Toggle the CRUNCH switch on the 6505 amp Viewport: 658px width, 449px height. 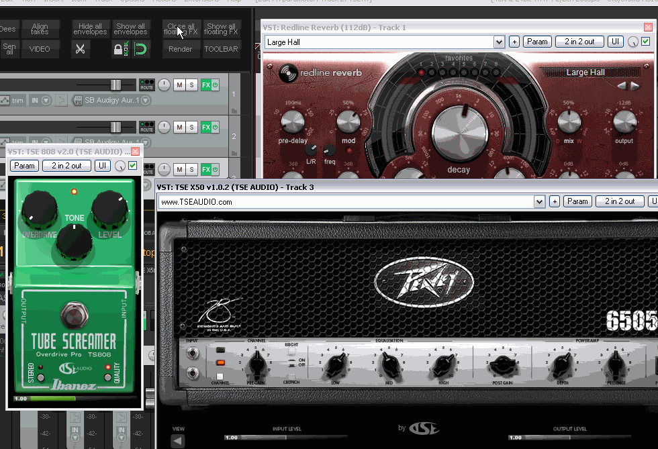(291, 375)
